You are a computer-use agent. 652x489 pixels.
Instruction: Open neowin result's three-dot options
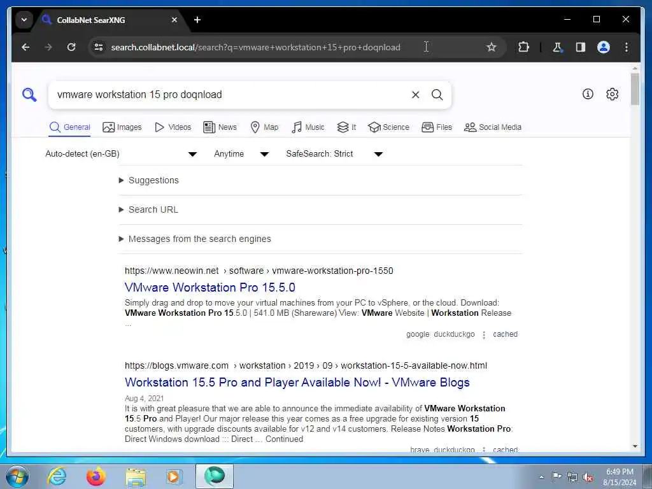tap(484, 335)
